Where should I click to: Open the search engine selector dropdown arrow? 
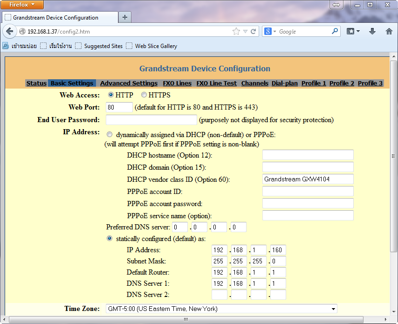click(274, 32)
